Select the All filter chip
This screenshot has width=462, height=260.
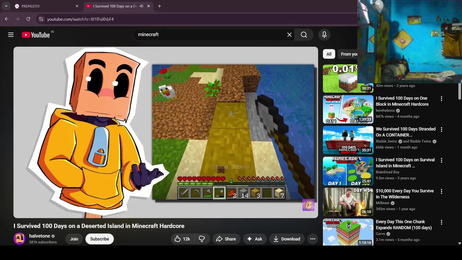(329, 54)
